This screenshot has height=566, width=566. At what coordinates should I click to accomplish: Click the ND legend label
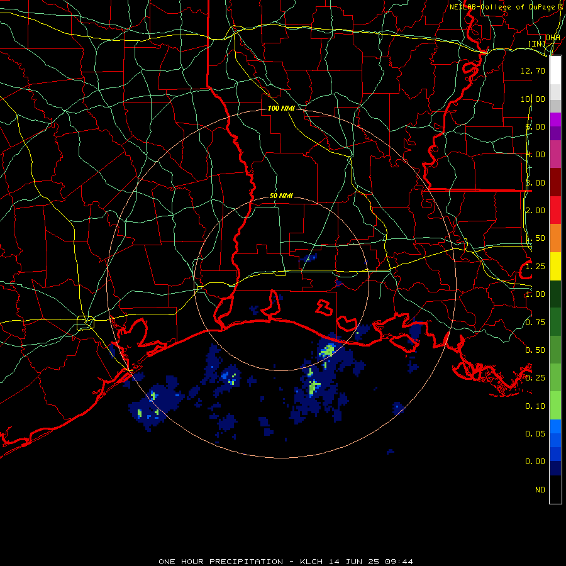point(540,490)
